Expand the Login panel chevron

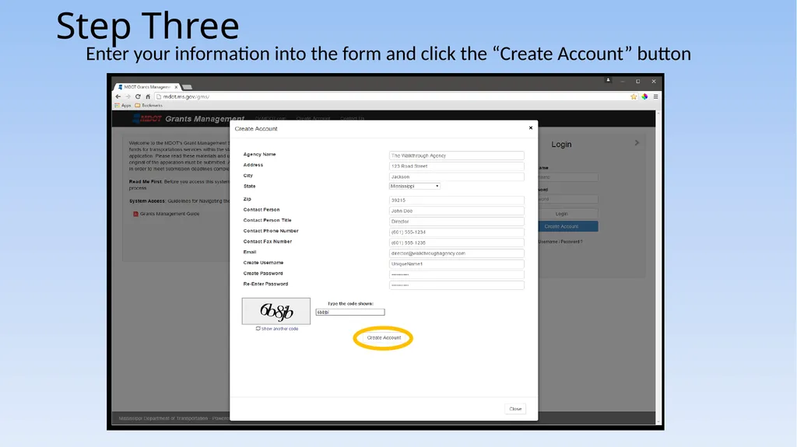637,143
